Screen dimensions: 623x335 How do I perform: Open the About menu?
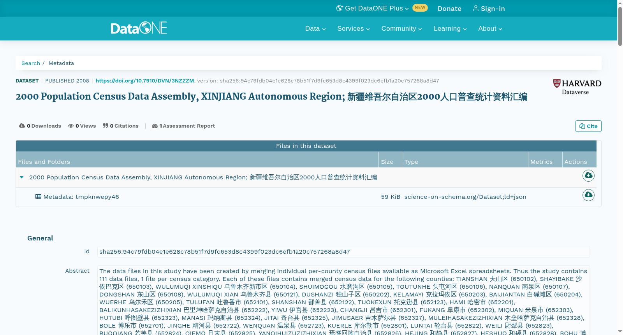pos(490,28)
